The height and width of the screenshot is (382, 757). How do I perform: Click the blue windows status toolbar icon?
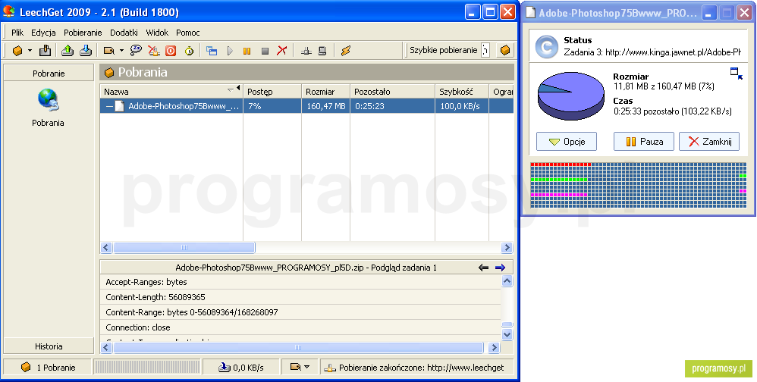[x=212, y=50]
